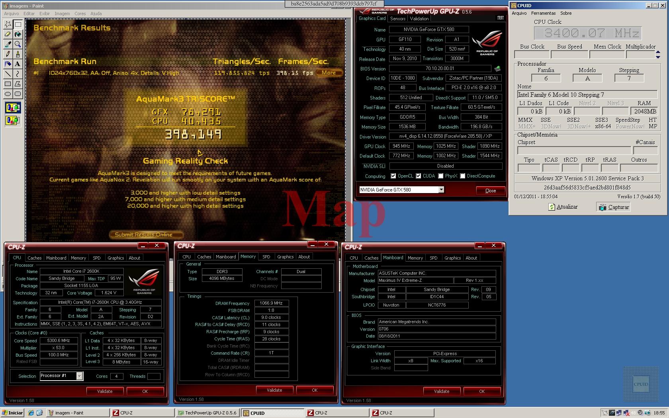669x418 pixels.
Task: Enable the DirectCompute checkbox in GPU-Z
Action: pyautogui.click(x=463, y=176)
